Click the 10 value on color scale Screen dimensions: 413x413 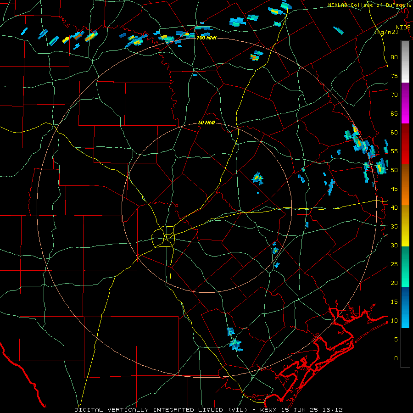pyautogui.click(x=394, y=321)
